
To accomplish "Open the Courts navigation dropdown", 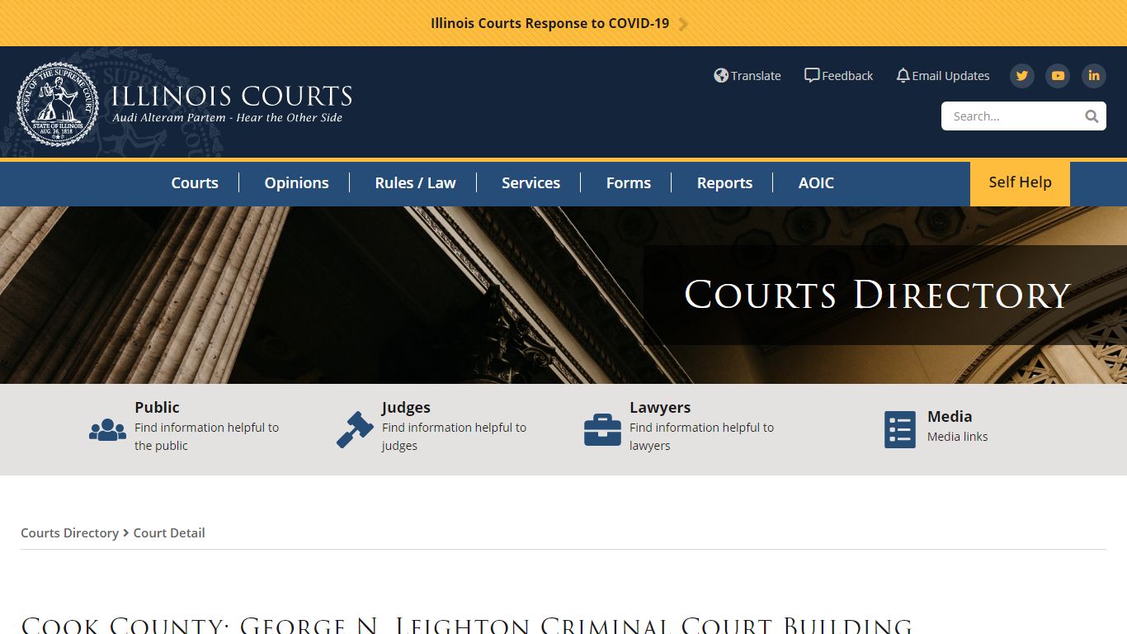I will (195, 182).
